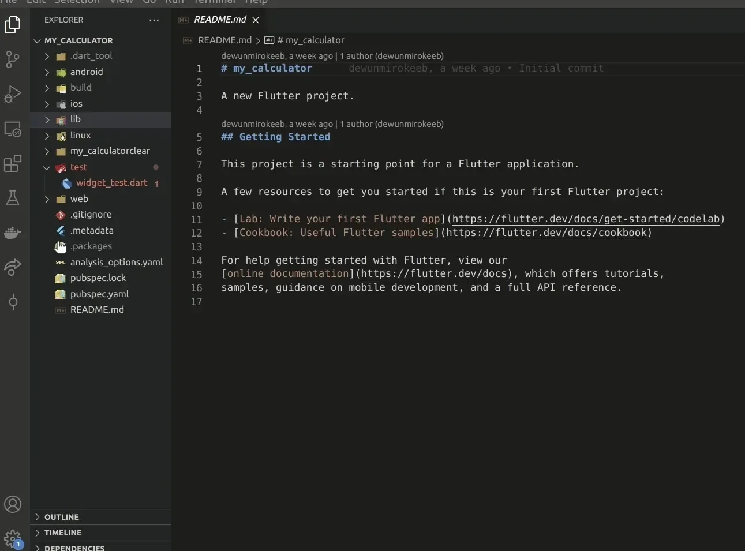Viewport: 745px width, 551px height.
Task: Expand the TIMELINE section
Action: click(x=100, y=533)
